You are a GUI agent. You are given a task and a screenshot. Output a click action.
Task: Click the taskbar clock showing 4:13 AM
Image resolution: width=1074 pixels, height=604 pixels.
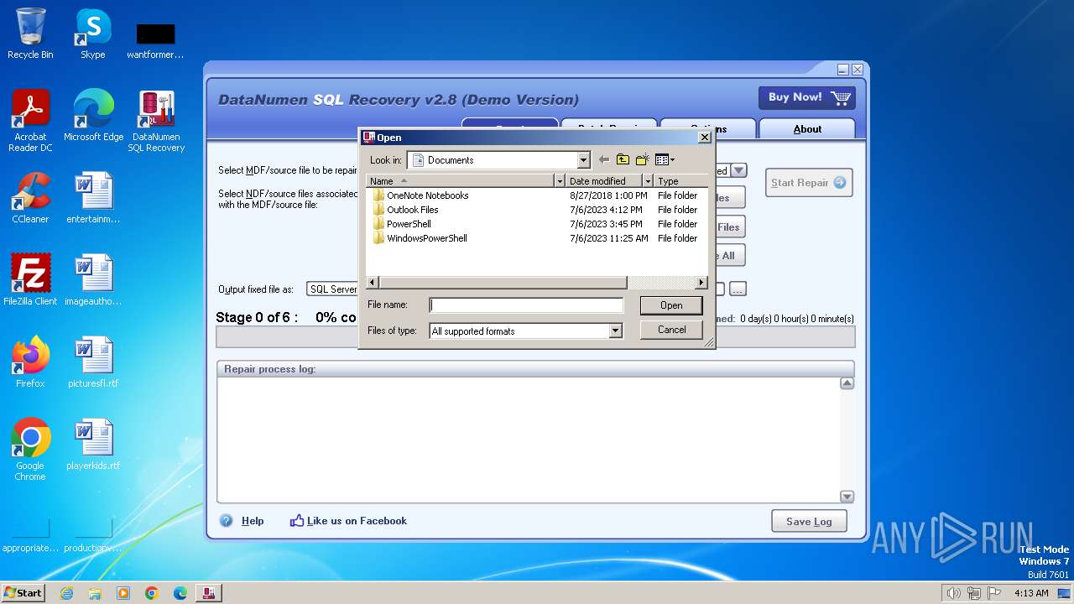(x=1031, y=593)
